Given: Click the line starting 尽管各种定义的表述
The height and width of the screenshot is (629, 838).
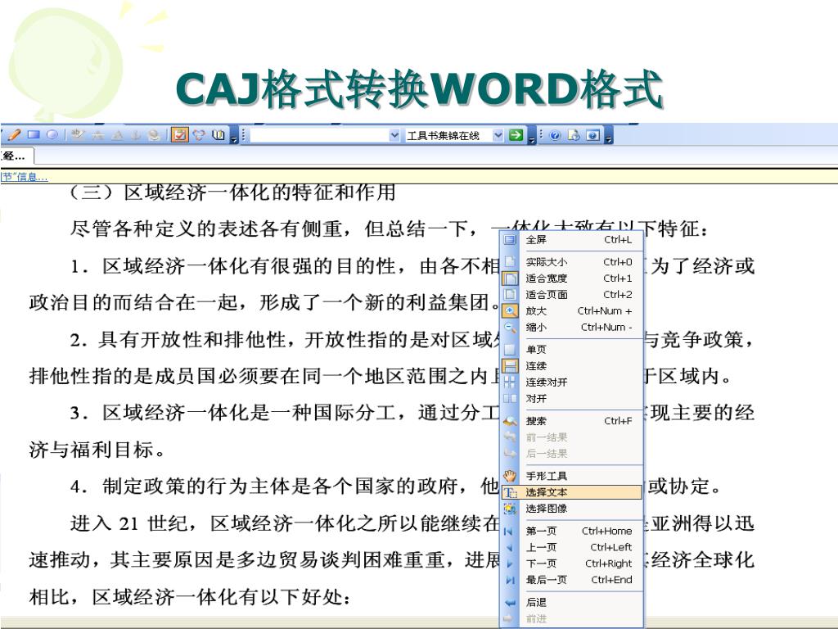Looking at the screenshot, I should click(390, 229).
